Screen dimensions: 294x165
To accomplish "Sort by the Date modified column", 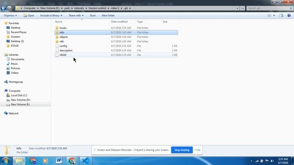I will [x=119, y=22].
